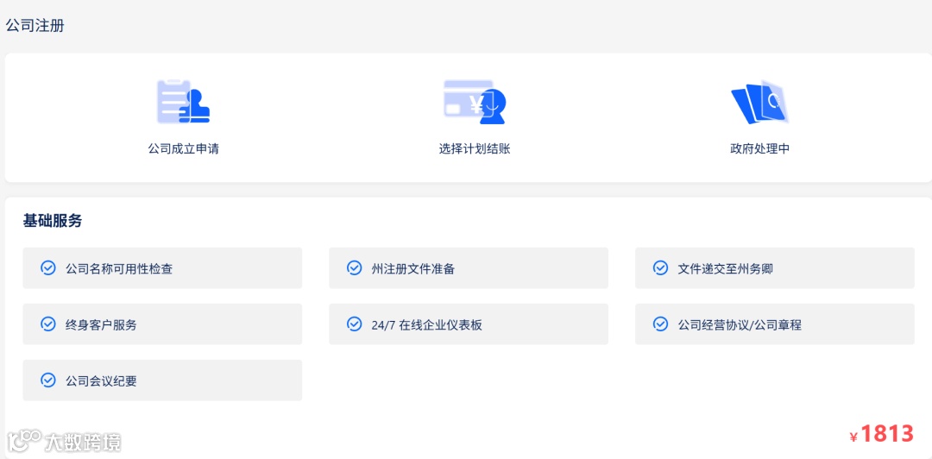Click the check icon beside 公司会议纪要
Screen dimensions: 932x459
47,380
